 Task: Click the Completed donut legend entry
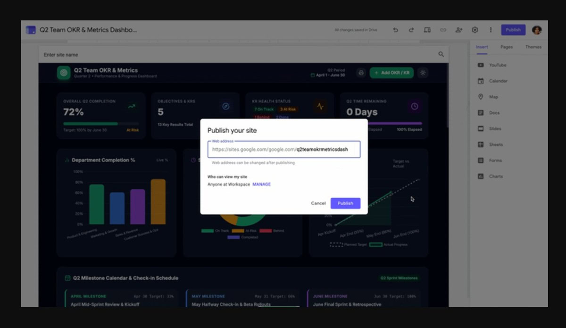click(243, 237)
